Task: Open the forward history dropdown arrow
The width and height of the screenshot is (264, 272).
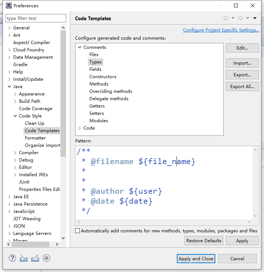Action: 248,18
